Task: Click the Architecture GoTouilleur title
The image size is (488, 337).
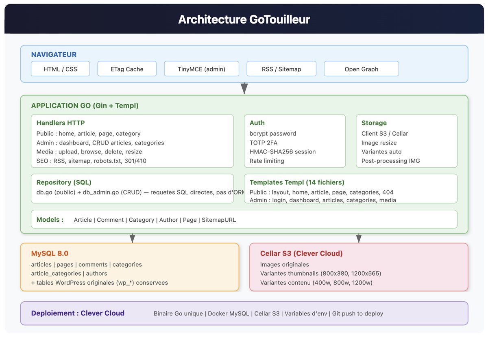Action: tap(244, 19)
